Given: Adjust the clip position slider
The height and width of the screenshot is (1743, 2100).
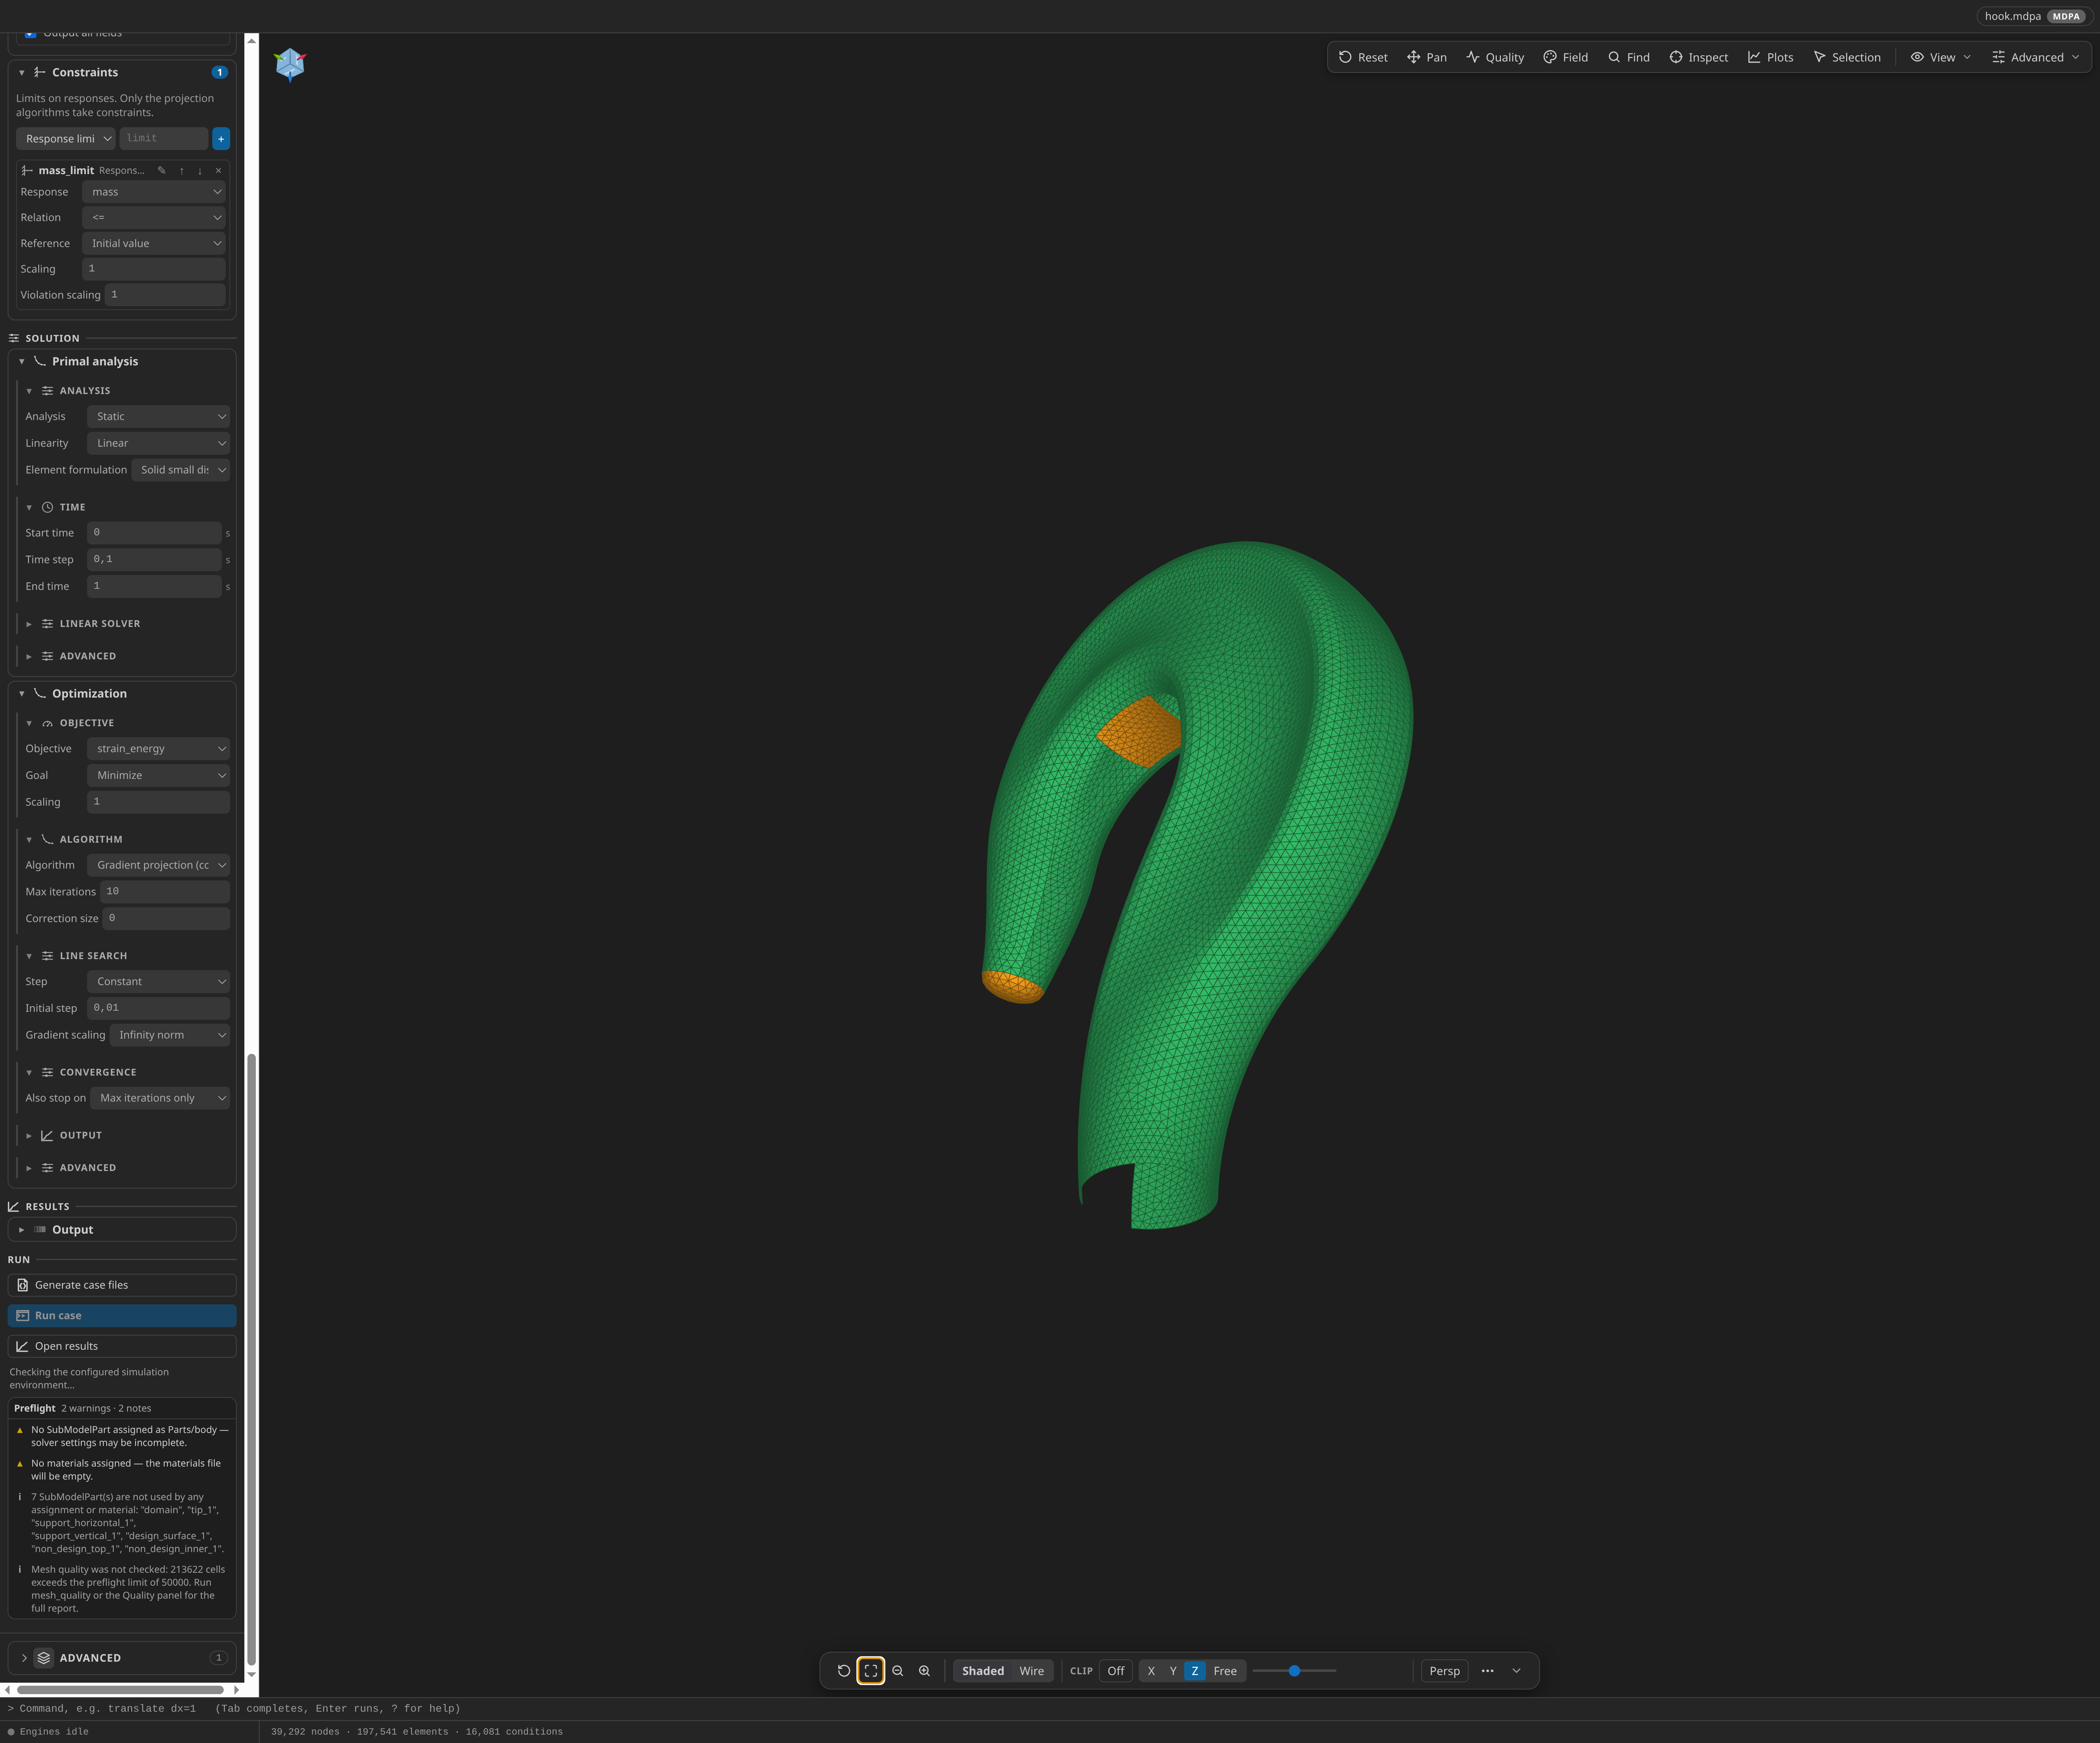Looking at the screenshot, I should click(x=1294, y=1671).
